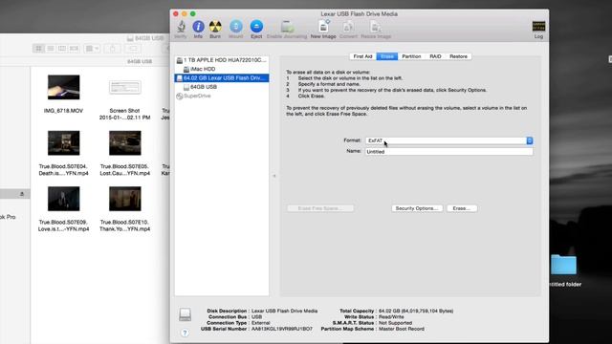
Task: Click the help question mark button
Action: click(x=185, y=333)
